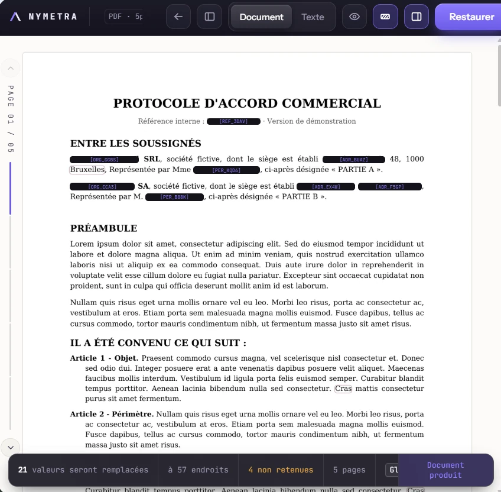Toggle the redaction bars mode icon
Screen dimensions: 501x492
[385, 17]
